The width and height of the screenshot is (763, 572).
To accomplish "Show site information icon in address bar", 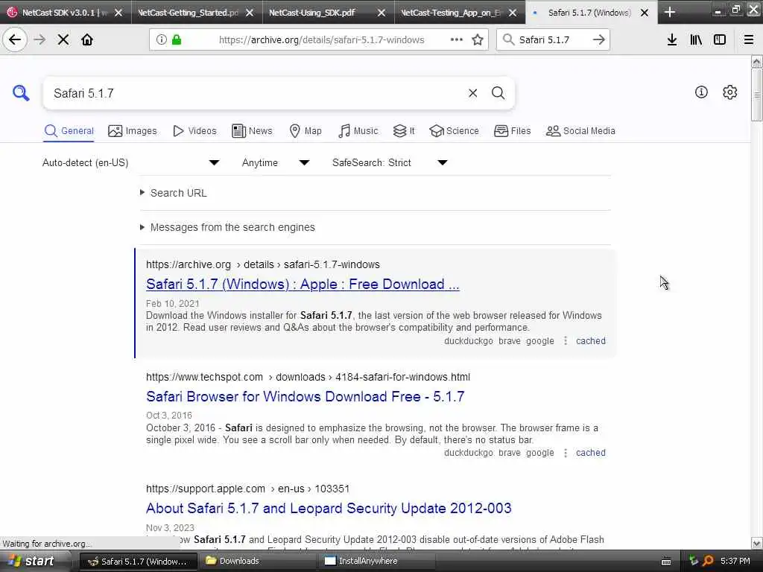I will [162, 39].
